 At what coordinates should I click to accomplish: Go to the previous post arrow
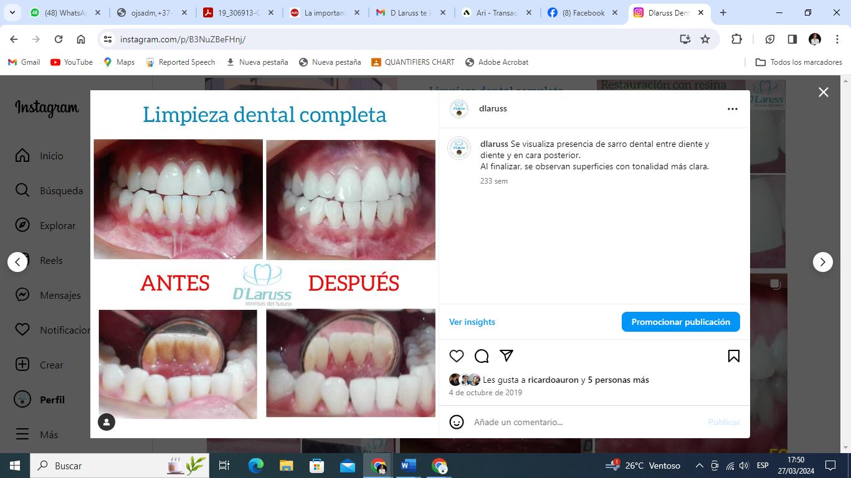point(17,262)
